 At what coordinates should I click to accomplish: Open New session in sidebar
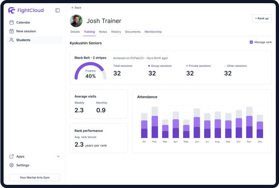26,31
